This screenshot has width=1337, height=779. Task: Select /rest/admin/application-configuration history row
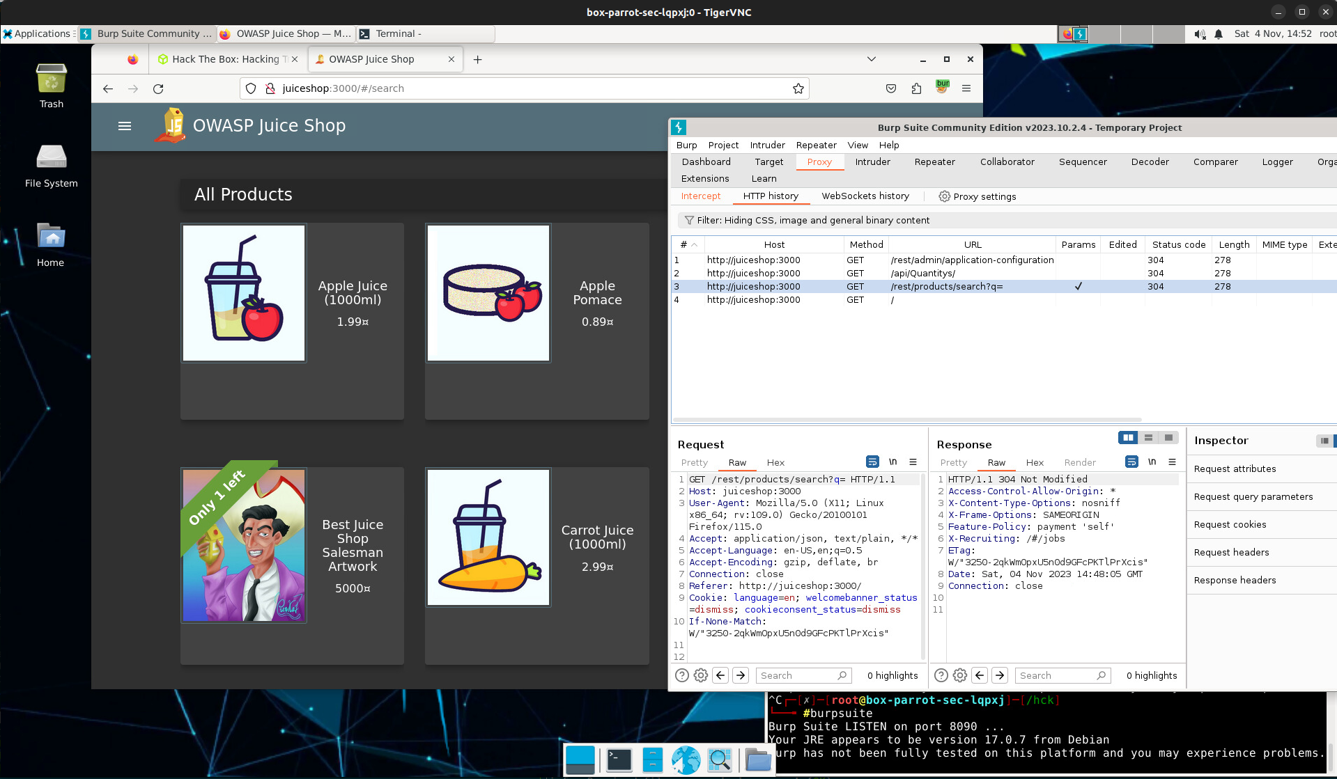pos(1003,260)
